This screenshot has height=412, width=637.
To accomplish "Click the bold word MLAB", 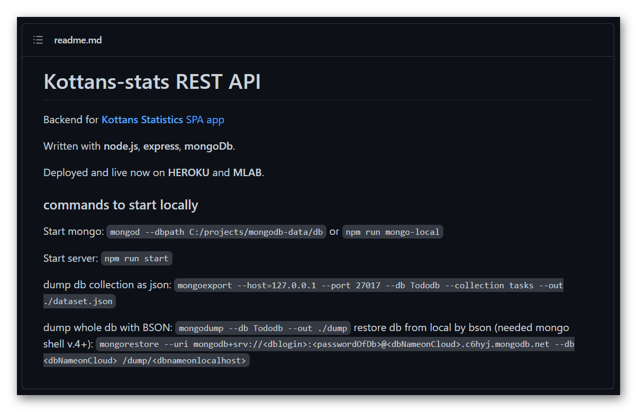I will pyautogui.click(x=247, y=172).
